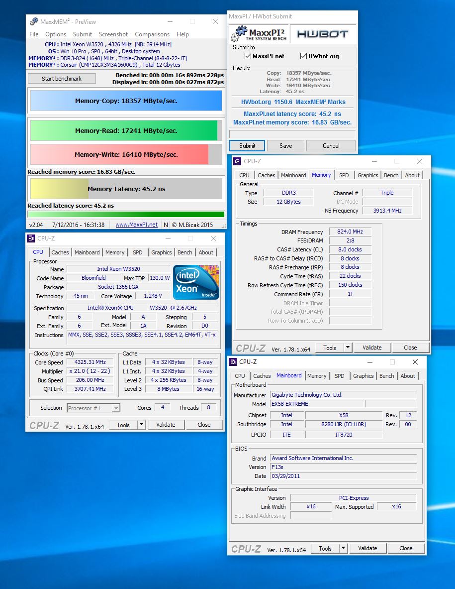This screenshot has width=455, height=589.
Task: Click the HWBOT logo banner
Action: [323, 34]
